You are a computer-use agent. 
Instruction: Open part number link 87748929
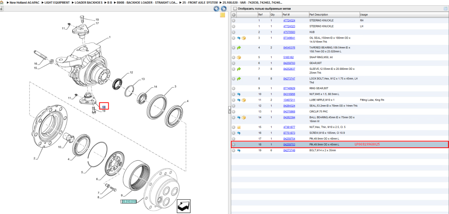(x=289, y=89)
